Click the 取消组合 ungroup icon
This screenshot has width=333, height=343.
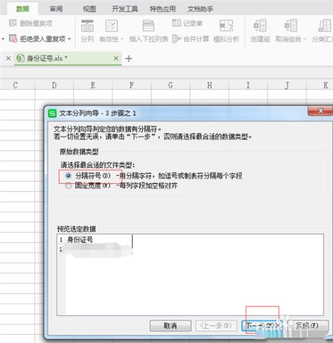pos(291,26)
